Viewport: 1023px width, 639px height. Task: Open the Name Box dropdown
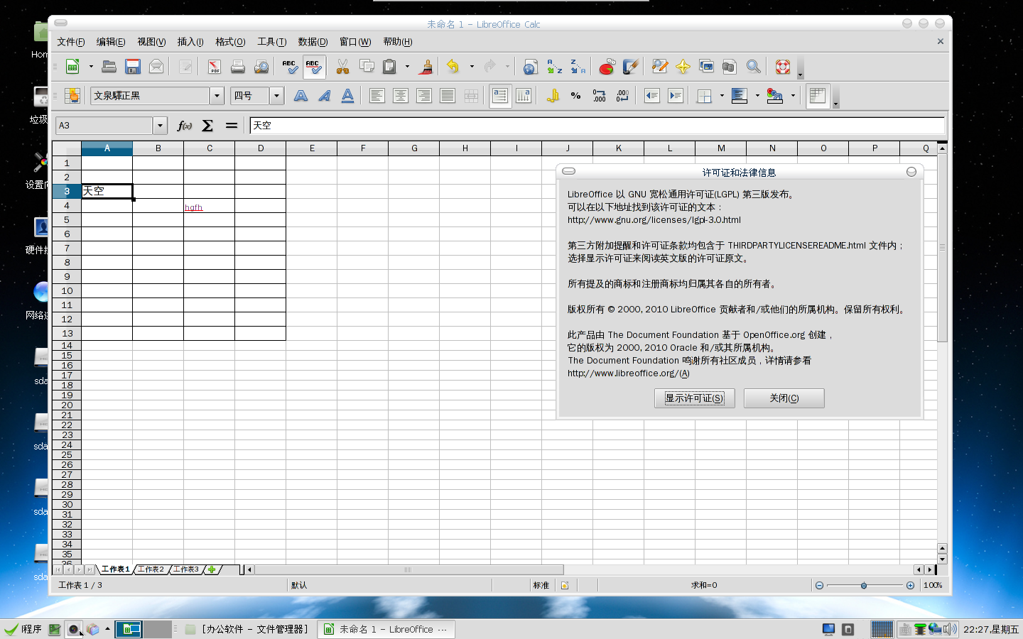click(x=160, y=126)
